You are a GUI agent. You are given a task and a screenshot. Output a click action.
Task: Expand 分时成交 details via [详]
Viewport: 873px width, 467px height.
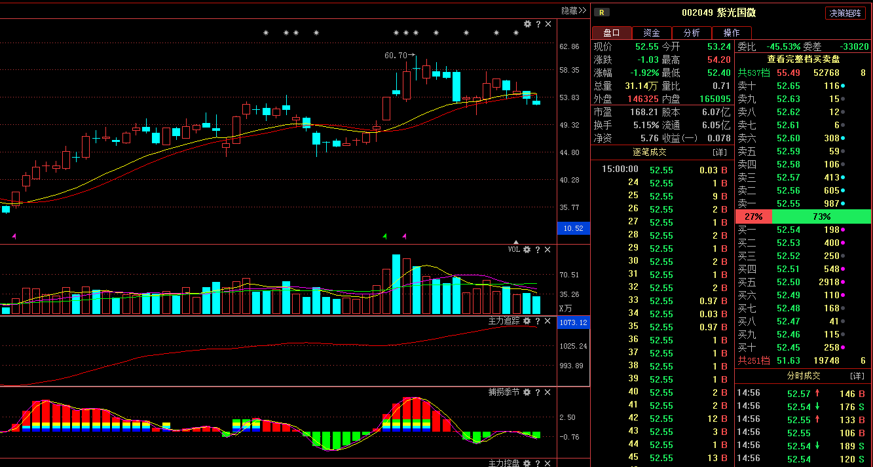coord(857,376)
